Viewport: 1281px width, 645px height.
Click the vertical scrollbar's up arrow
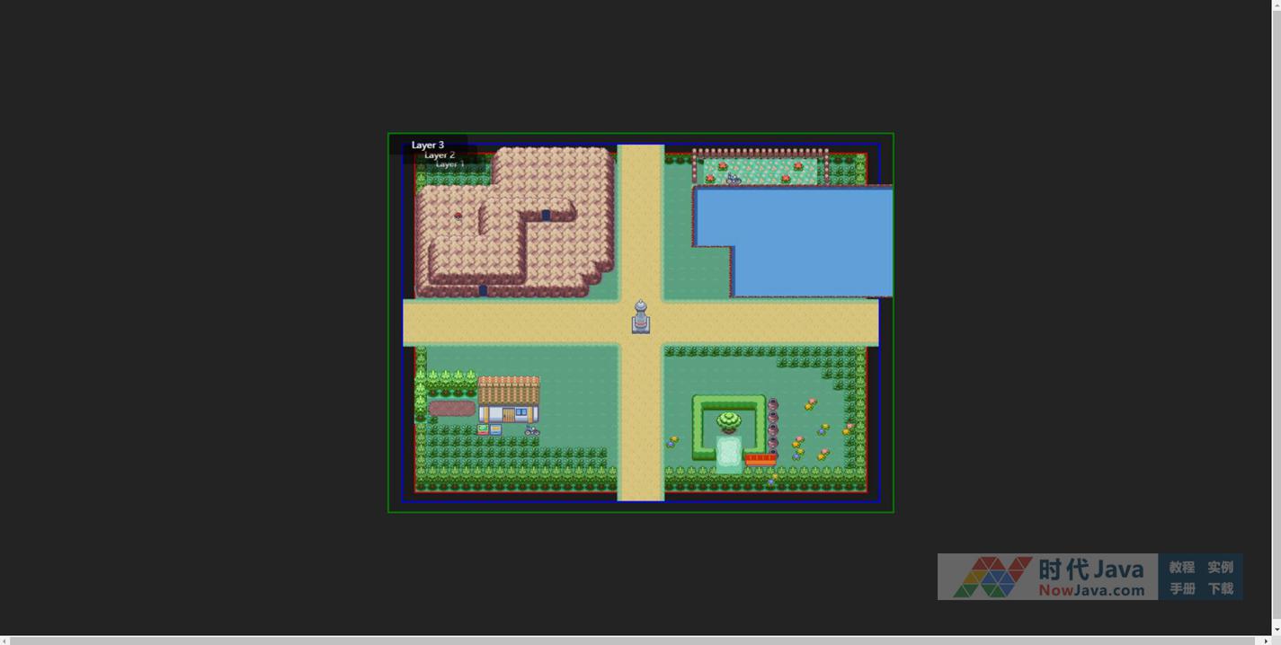coord(1277,4)
